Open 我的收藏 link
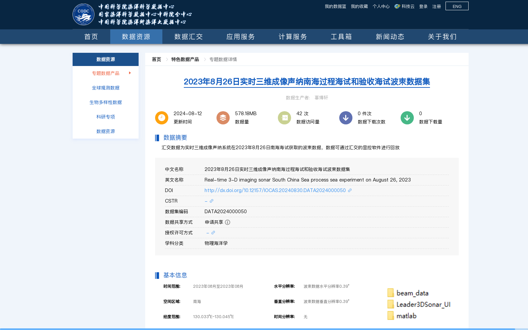The width and height of the screenshot is (528, 330). (x=359, y=6)
